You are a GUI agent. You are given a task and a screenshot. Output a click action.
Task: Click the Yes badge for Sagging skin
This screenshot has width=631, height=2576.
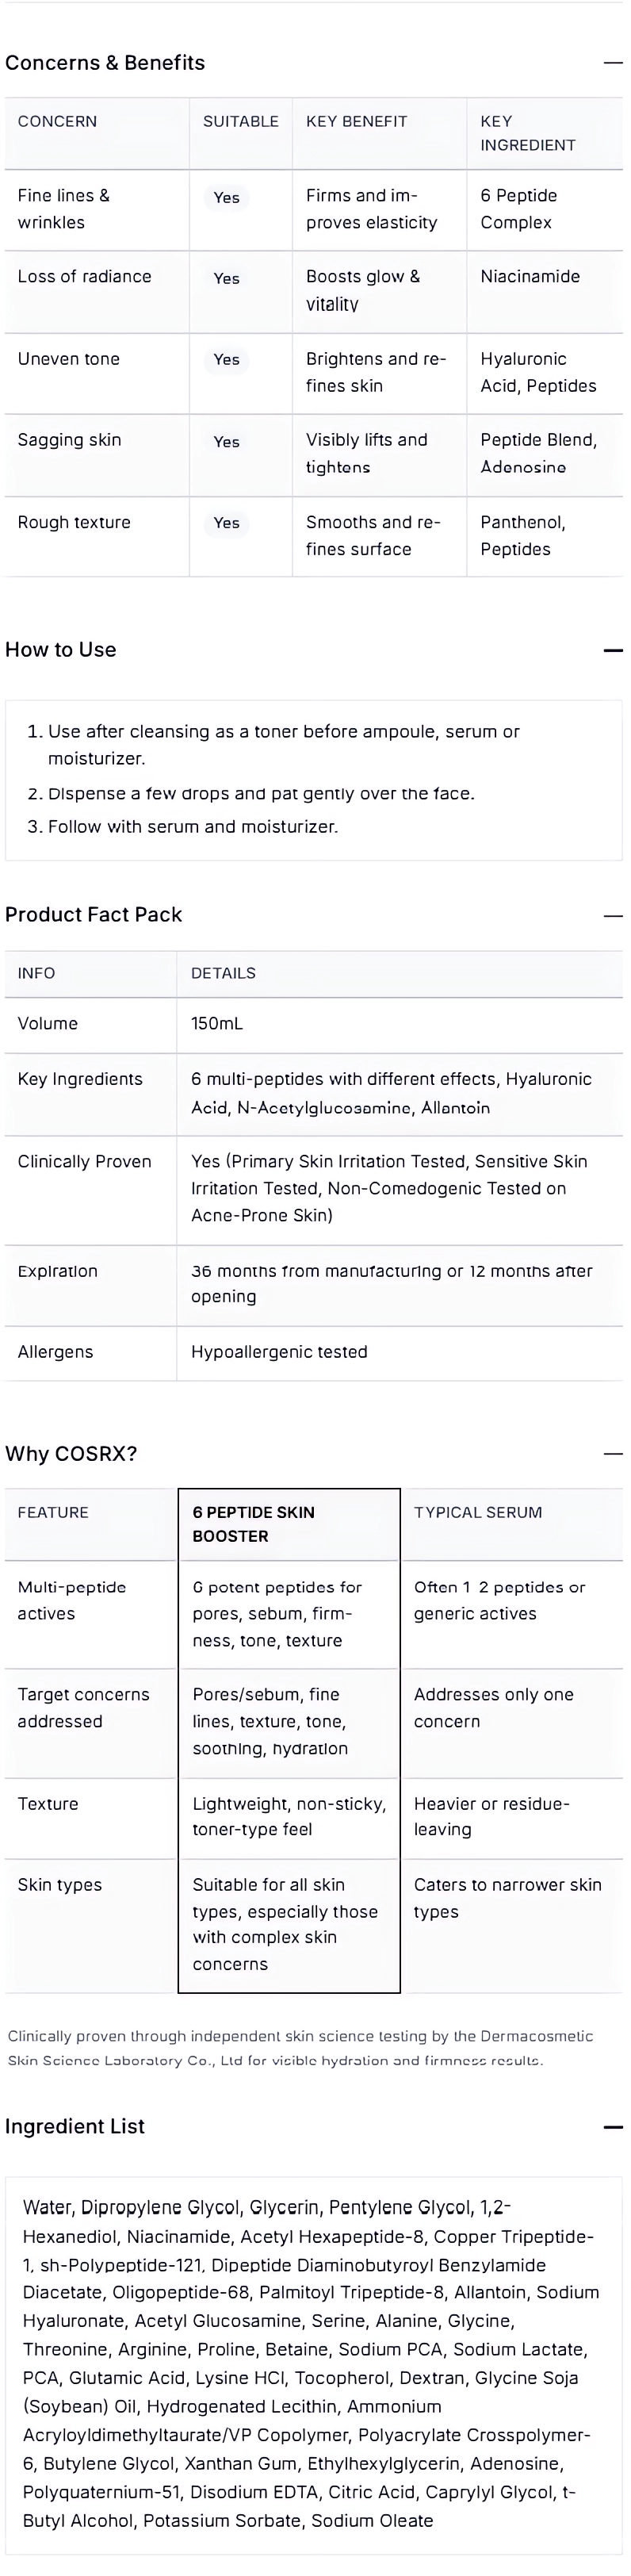[227, 442]
